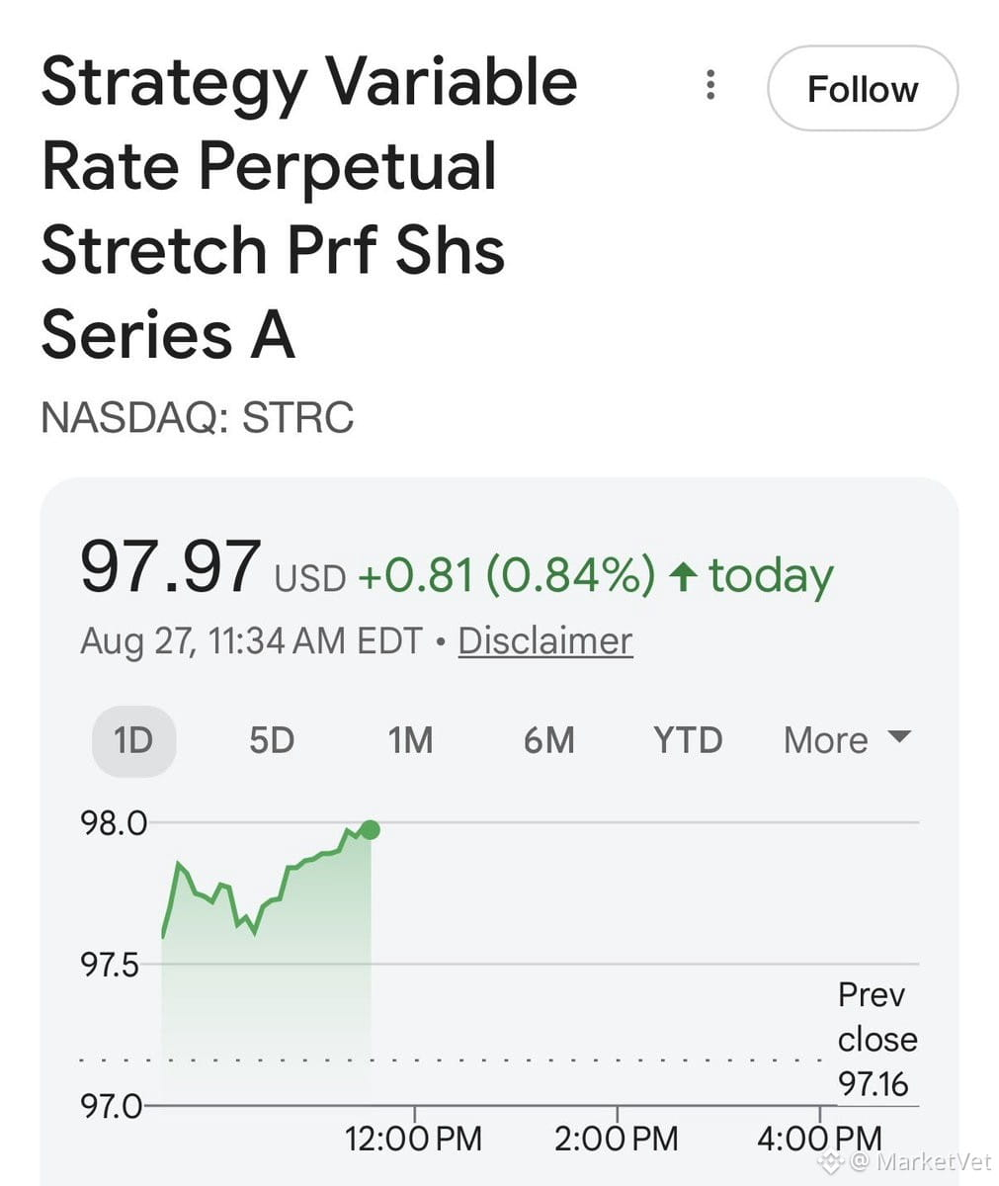Click the price chart's early morning peak
Viewport: 999px width, 1186px height.
tap(179, 864)
